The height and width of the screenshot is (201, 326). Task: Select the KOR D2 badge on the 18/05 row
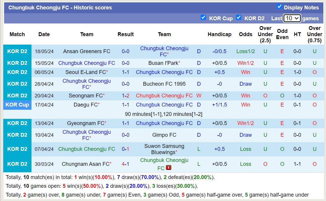[x=17, y=51]
